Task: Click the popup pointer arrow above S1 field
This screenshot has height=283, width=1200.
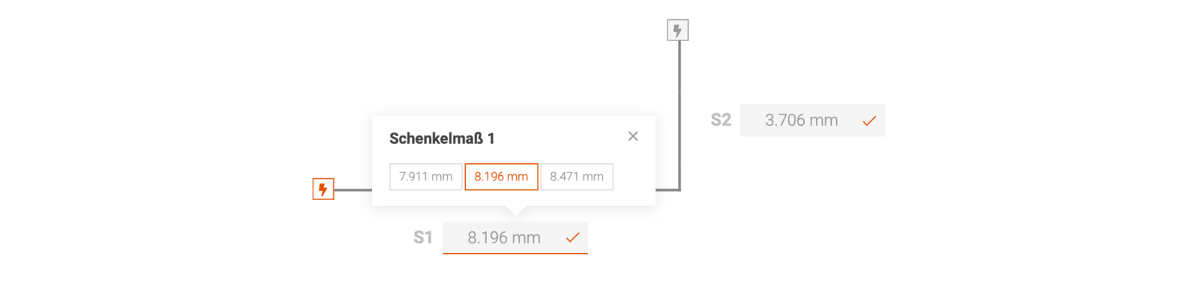Action: [515, 211]
